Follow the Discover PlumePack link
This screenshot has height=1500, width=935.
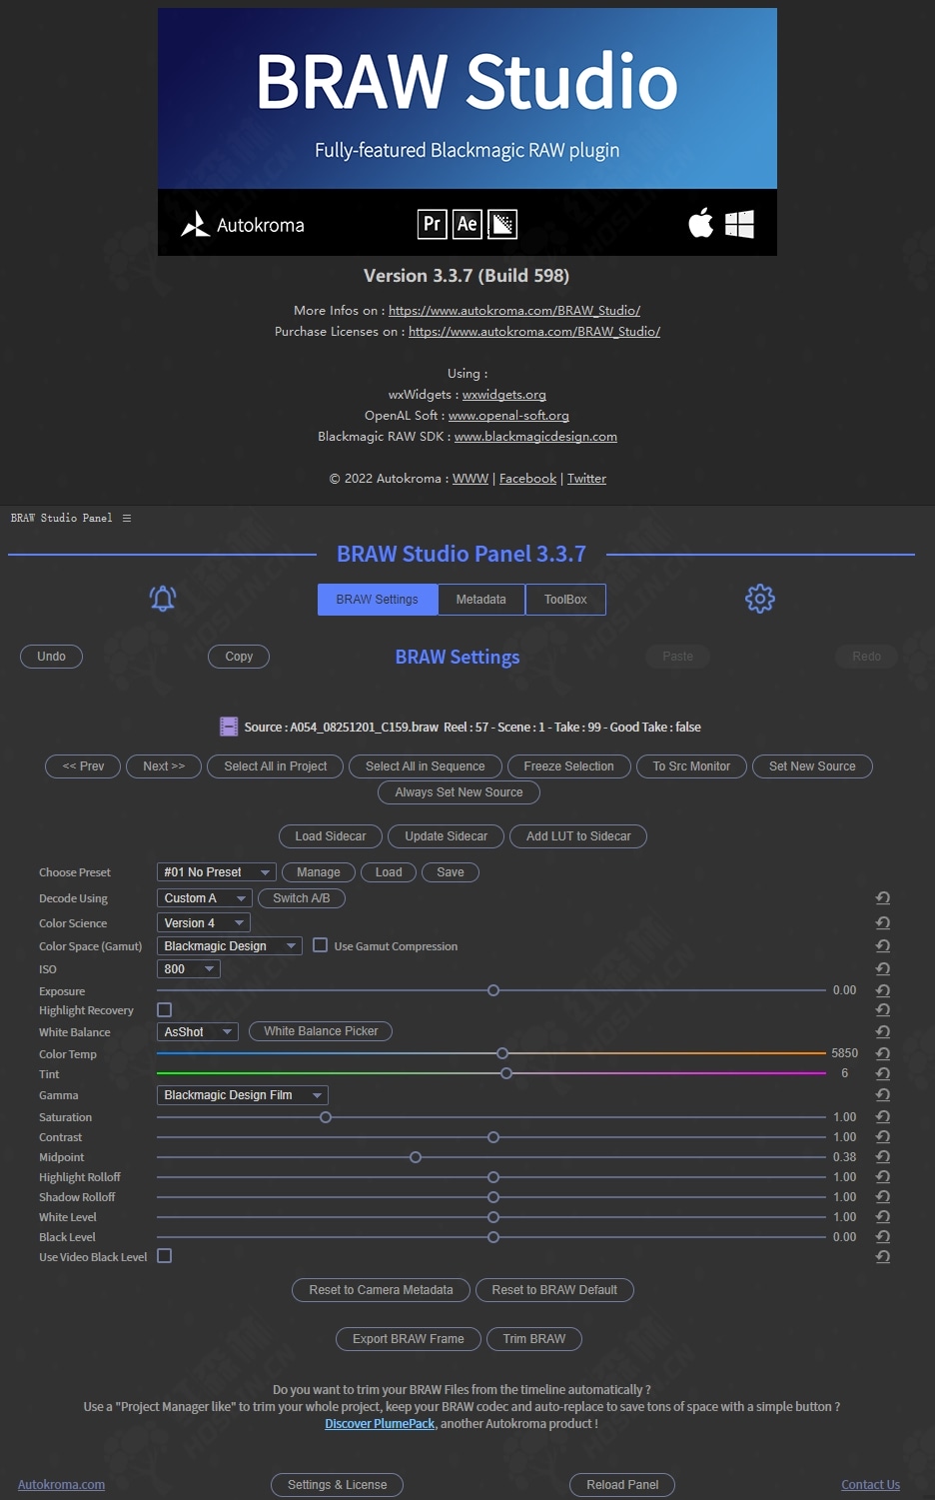pos(380,1424)
